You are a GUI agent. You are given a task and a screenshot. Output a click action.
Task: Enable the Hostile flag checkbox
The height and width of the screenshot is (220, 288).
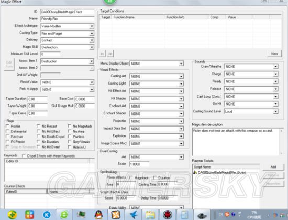(x=7, y=126)
